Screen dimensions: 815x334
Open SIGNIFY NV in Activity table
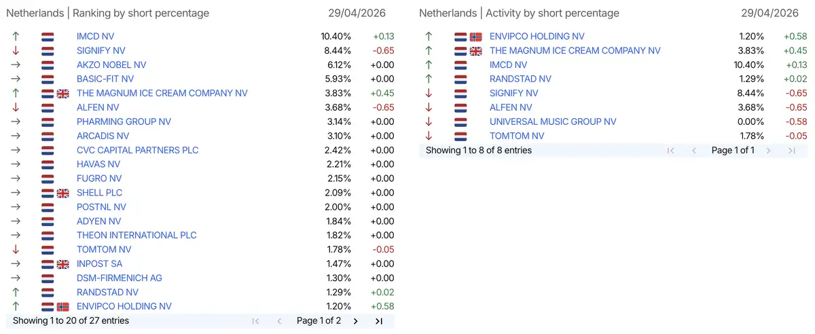pos(514,94)
